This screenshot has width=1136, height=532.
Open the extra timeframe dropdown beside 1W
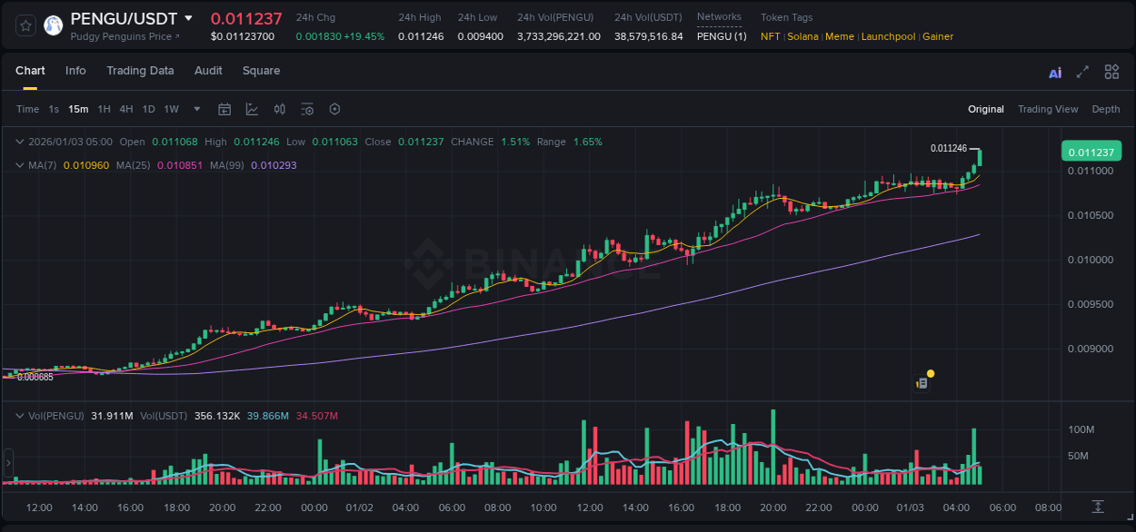click(x=195, y=109)
